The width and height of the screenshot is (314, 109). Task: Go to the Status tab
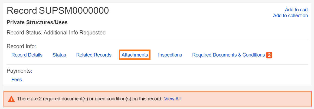tap(59, 55)
